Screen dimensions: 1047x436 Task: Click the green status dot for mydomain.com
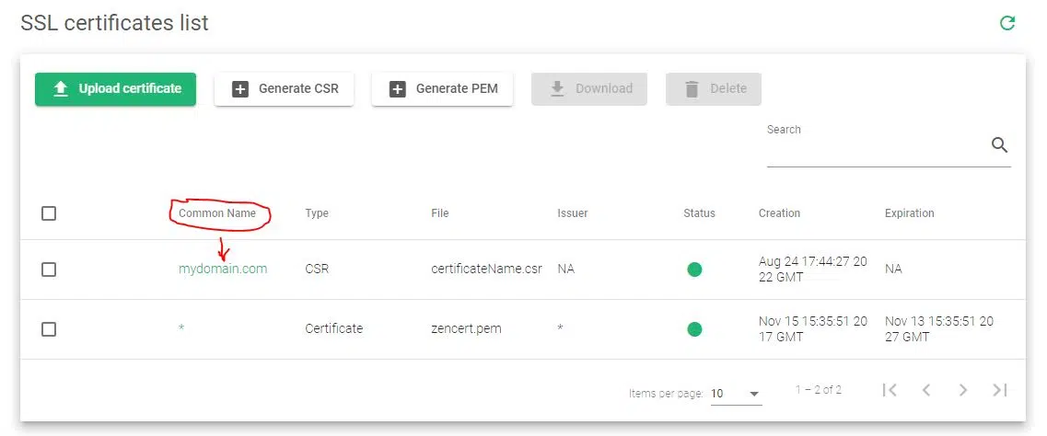click(695, 270)
